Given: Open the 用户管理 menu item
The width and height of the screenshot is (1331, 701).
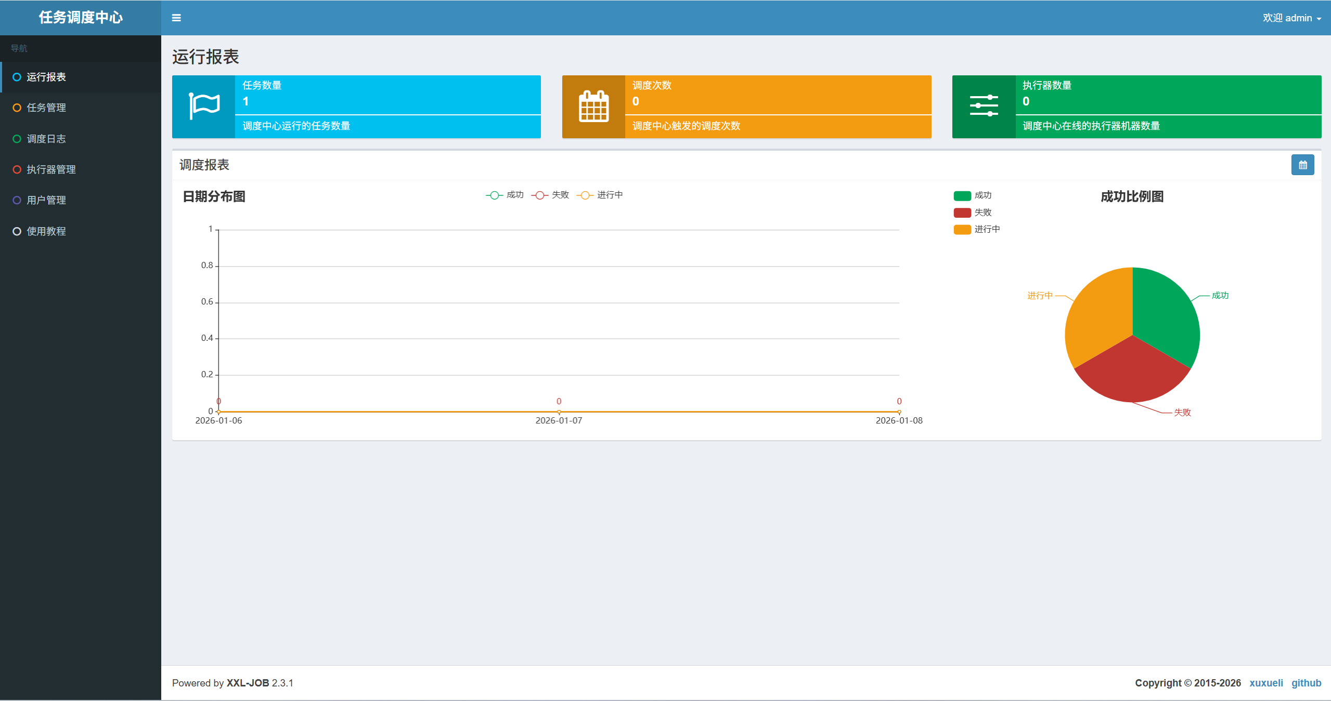Looking at the screenshot, I should (46, 200).
